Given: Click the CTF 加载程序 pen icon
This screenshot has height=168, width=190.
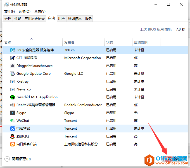Looking at the screenshot, I should [13, 58].
